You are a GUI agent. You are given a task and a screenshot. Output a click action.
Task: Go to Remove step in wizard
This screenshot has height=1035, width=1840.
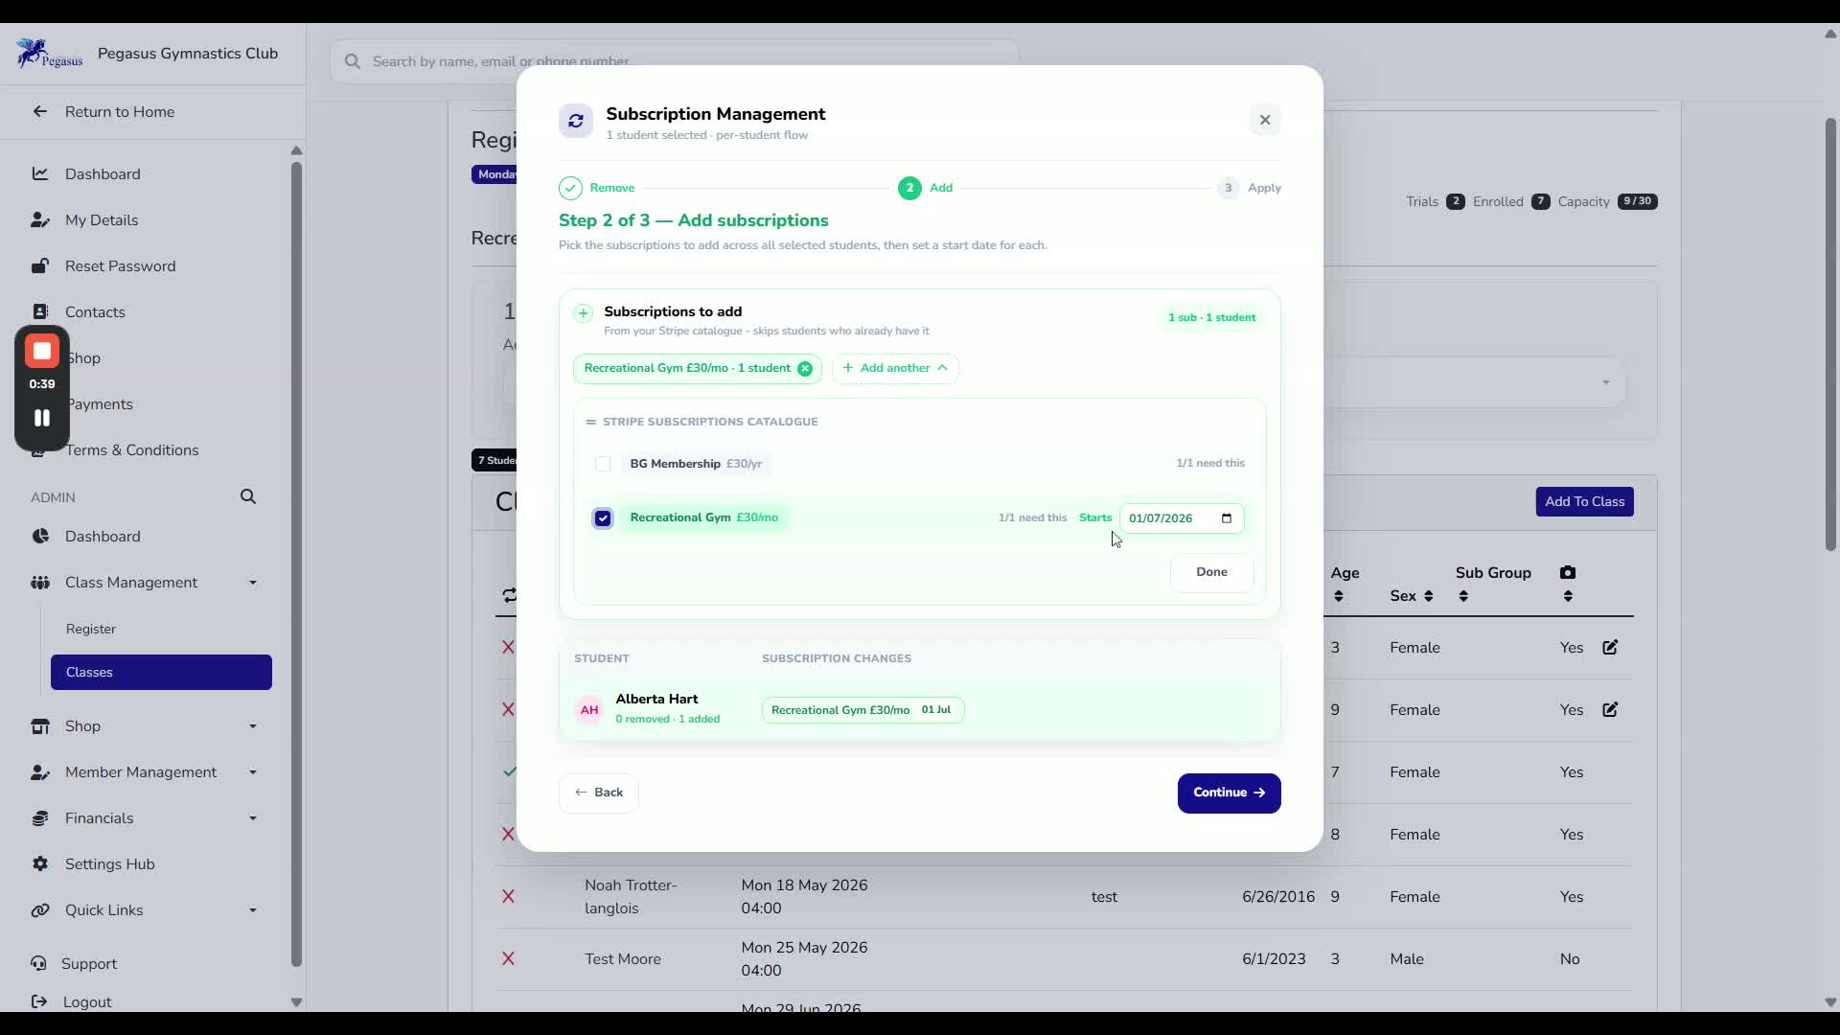[597, 188]
